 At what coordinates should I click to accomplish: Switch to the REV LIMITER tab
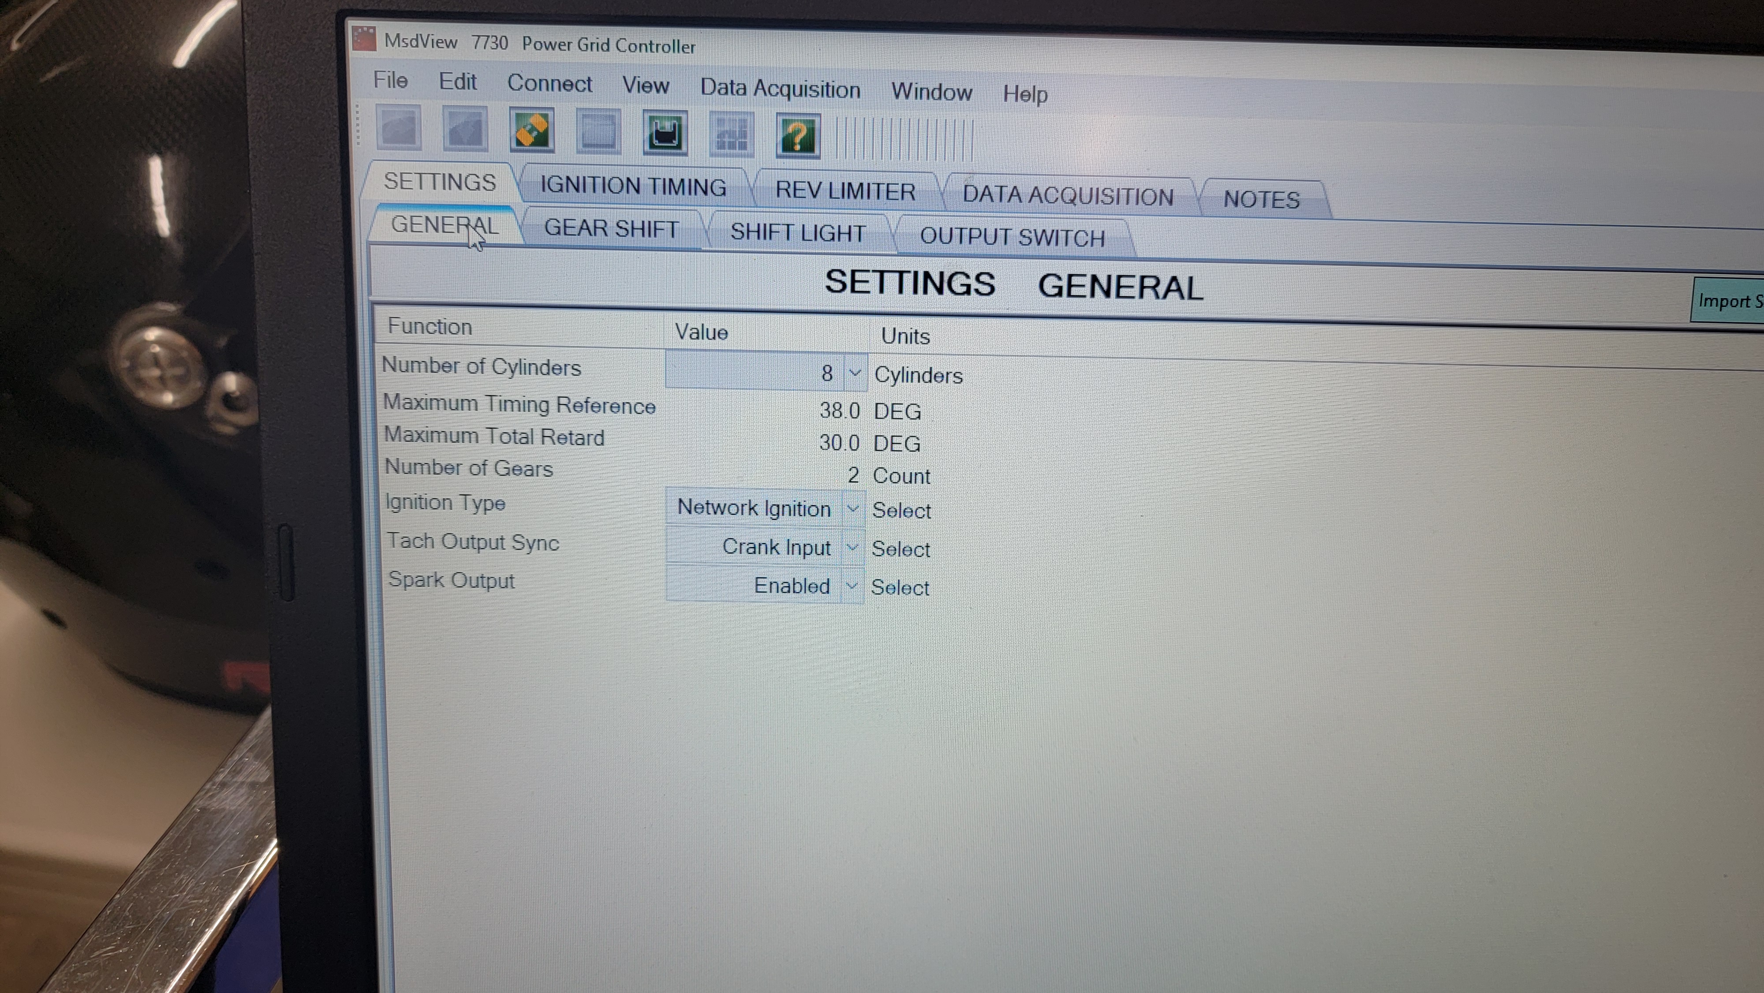click(x=845, y=190)
